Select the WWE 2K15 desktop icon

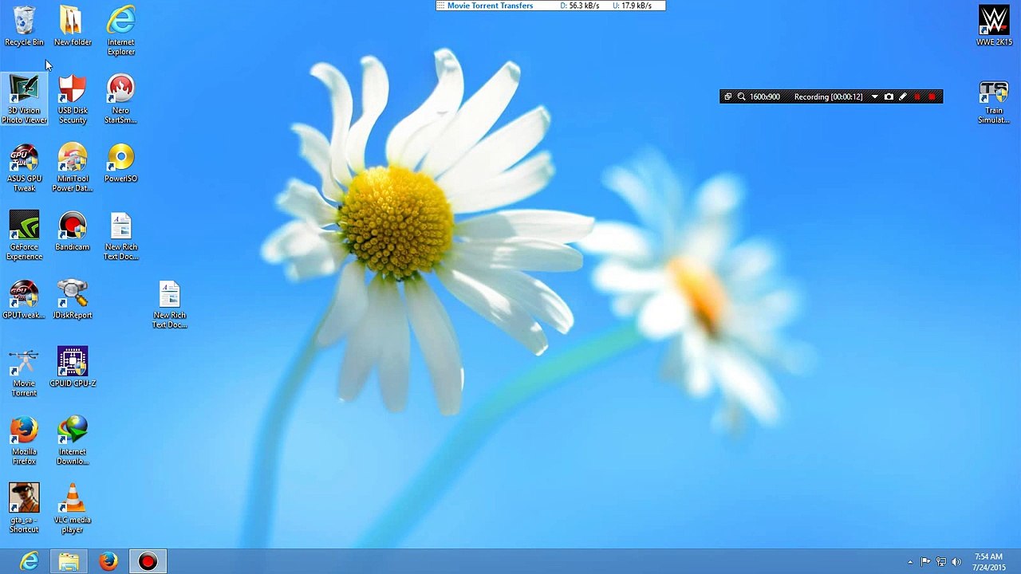[994, 26]
